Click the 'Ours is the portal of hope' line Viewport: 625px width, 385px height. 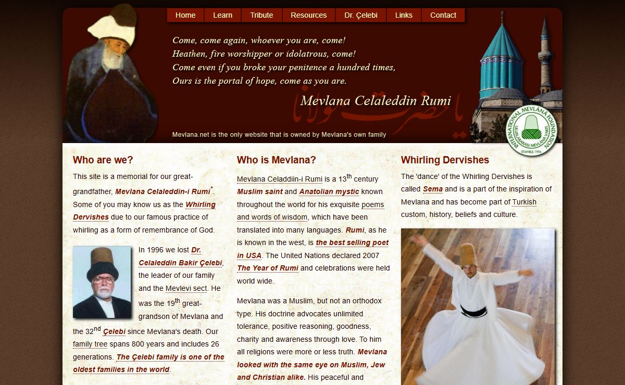pyautogui.click(x=259, y=81)
